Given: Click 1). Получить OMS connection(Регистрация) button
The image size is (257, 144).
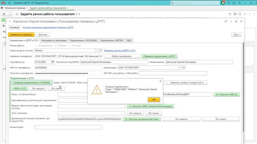Looking at the screenshot, I should (x=151, y=106).
